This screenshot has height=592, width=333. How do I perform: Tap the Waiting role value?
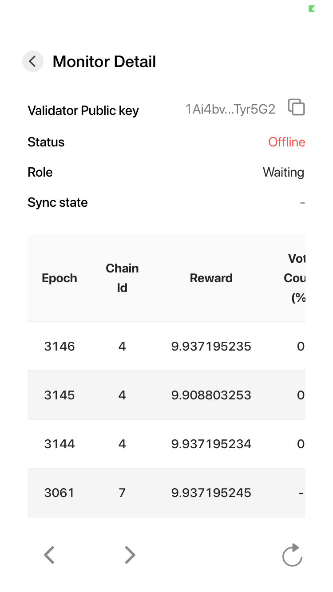[283, 172]
